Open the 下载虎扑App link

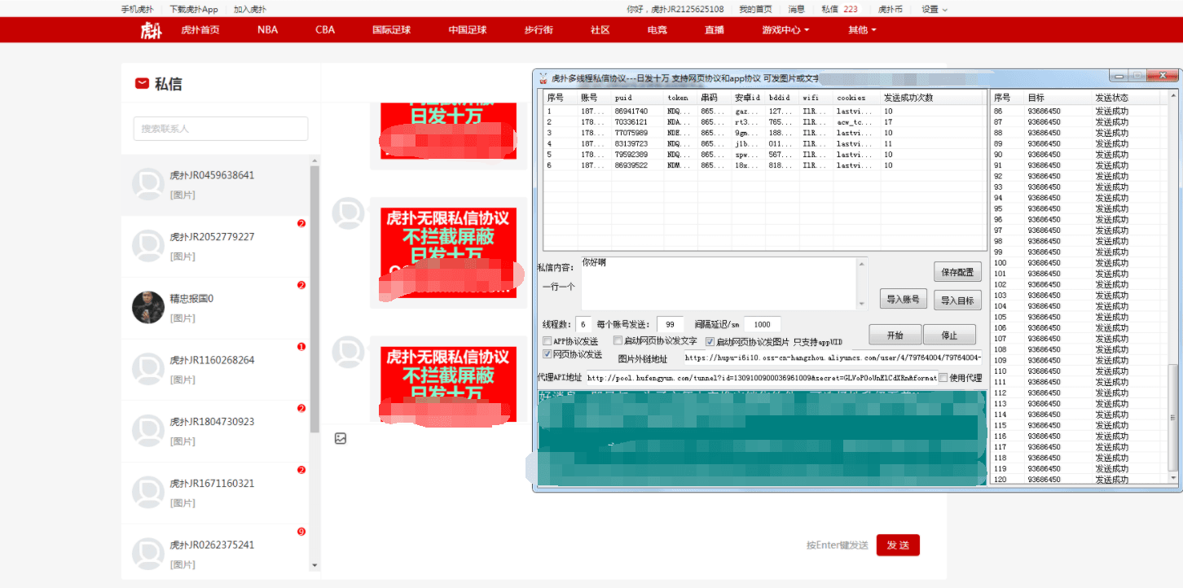(194, 9)
